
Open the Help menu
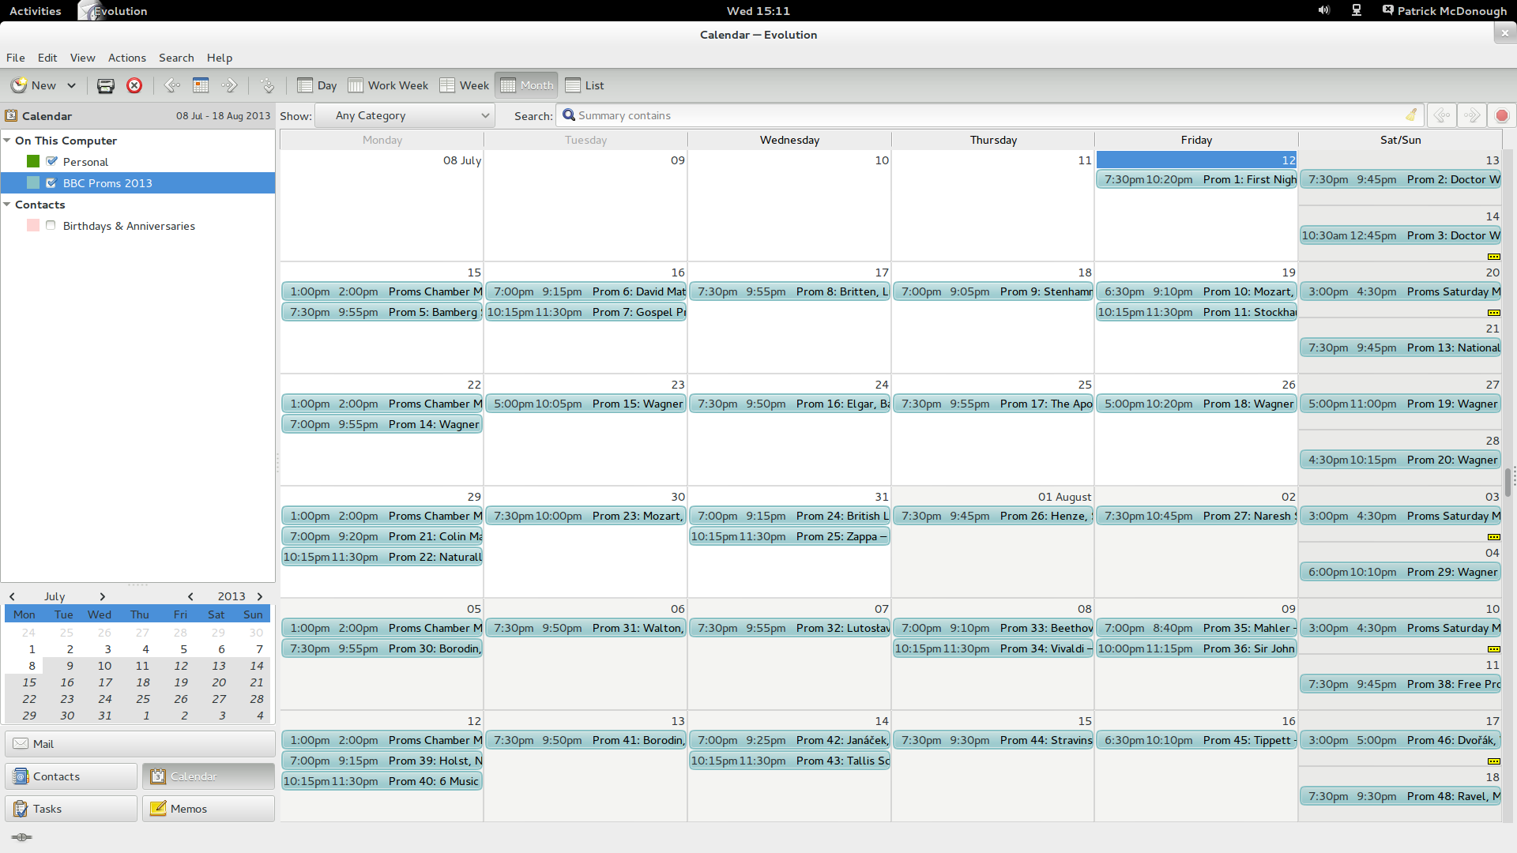click(x=220, y=58)
